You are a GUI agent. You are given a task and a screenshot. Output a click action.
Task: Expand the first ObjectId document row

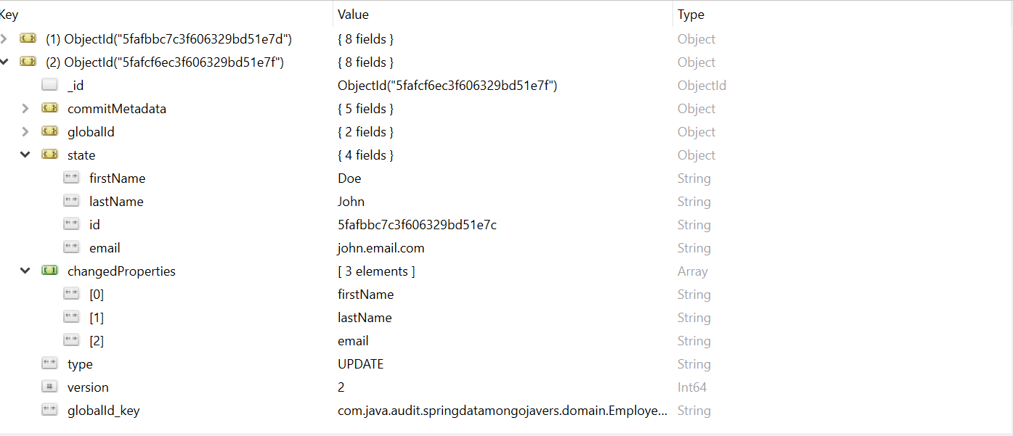coord(4,39)
